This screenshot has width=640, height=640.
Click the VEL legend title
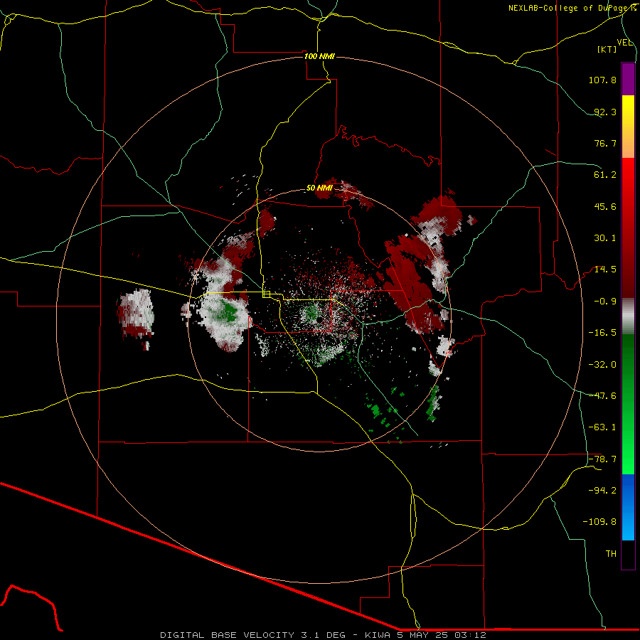coord(624,43)
